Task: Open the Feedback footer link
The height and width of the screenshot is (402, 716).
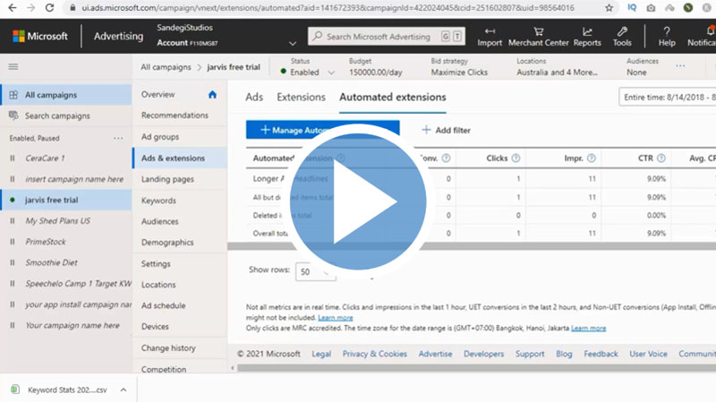Action: click(601, 354)
